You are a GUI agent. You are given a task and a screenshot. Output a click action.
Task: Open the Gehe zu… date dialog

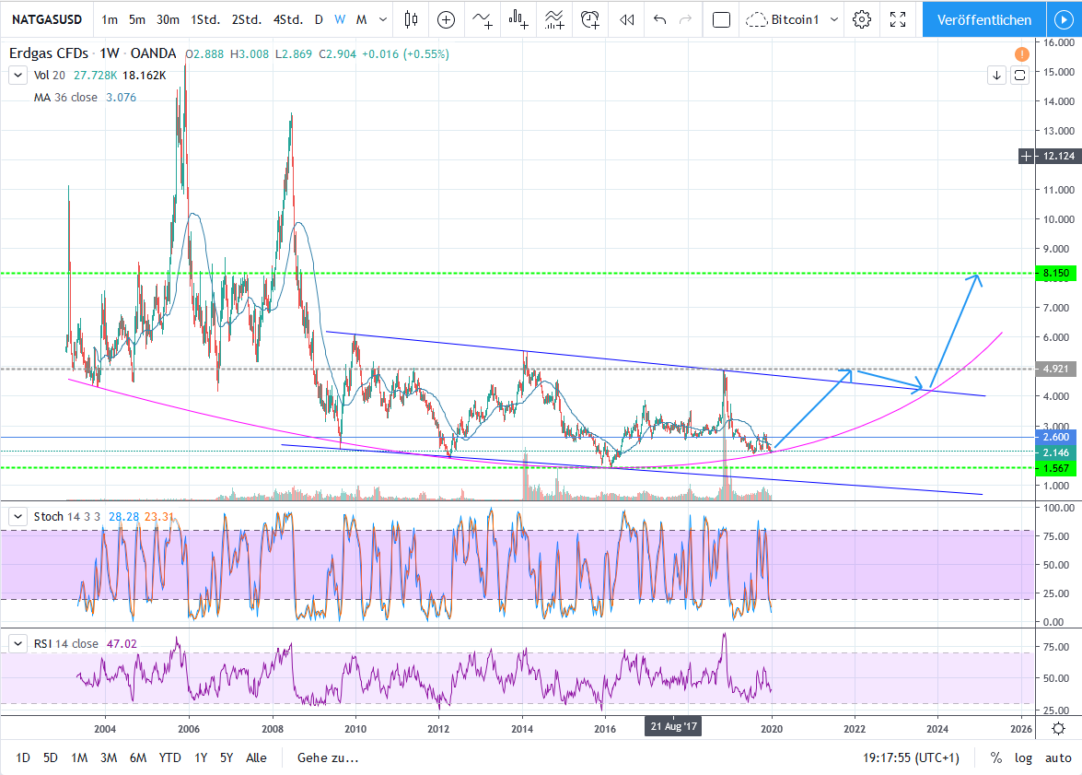click(328, 757)
